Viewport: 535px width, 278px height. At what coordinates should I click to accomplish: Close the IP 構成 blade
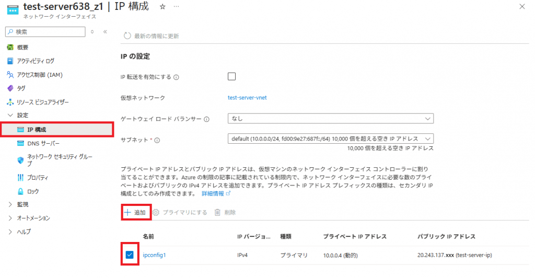522,6
